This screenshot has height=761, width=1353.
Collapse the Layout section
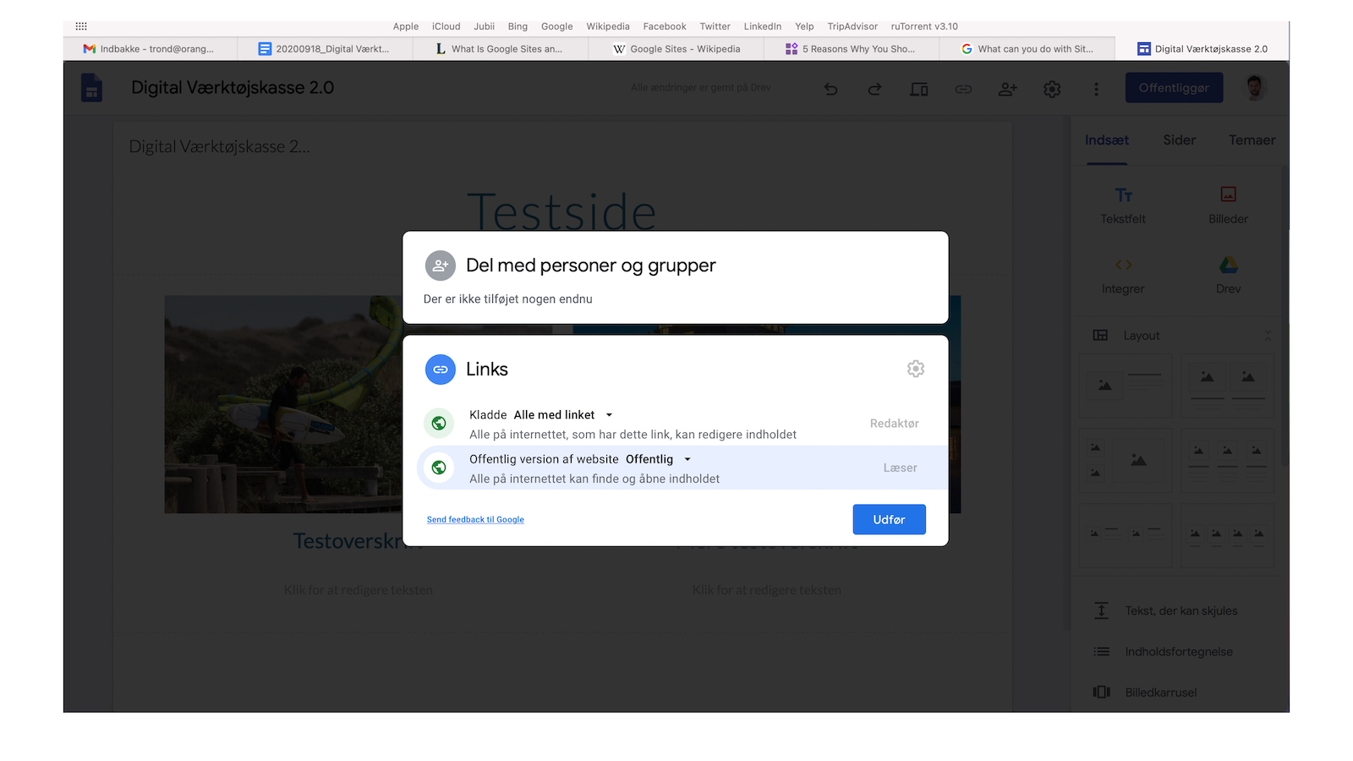point(1268,335)
